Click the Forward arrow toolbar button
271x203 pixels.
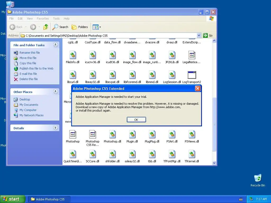(x=33, y=27)
